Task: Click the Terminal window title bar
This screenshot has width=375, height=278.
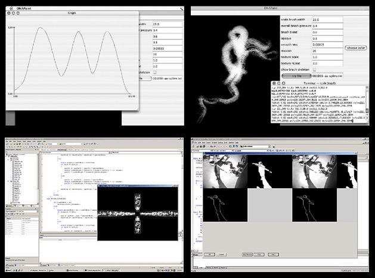Action: point(320,83)
